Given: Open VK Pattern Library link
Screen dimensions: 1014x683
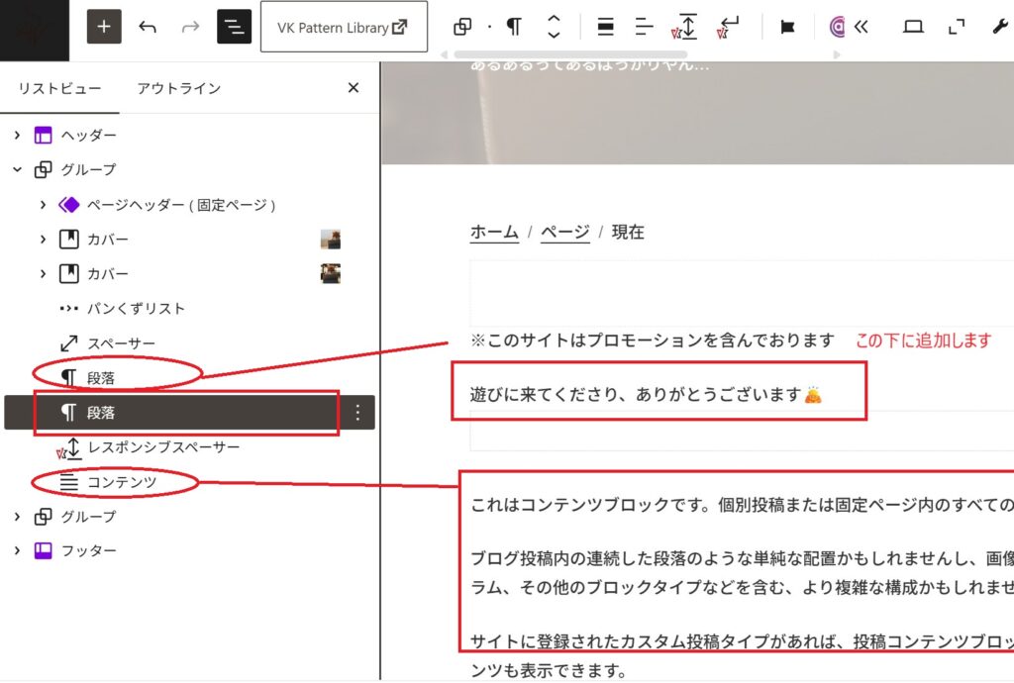Looking at the screenshot, I should (344, 27).
